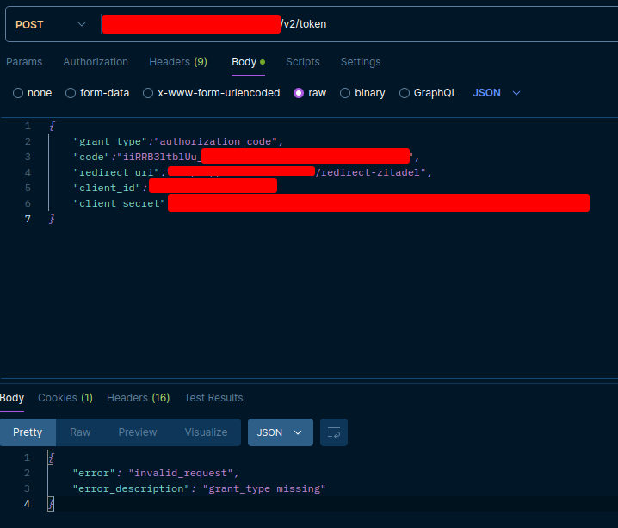Screen dimensions: 618x528
Task: Select the none body type
Action: (x=33, y=93)
